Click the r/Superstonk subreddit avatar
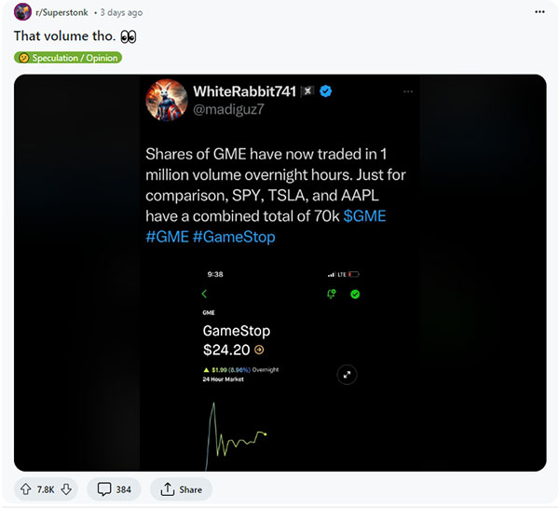559x509 pixels. click(x=22, y=12)
